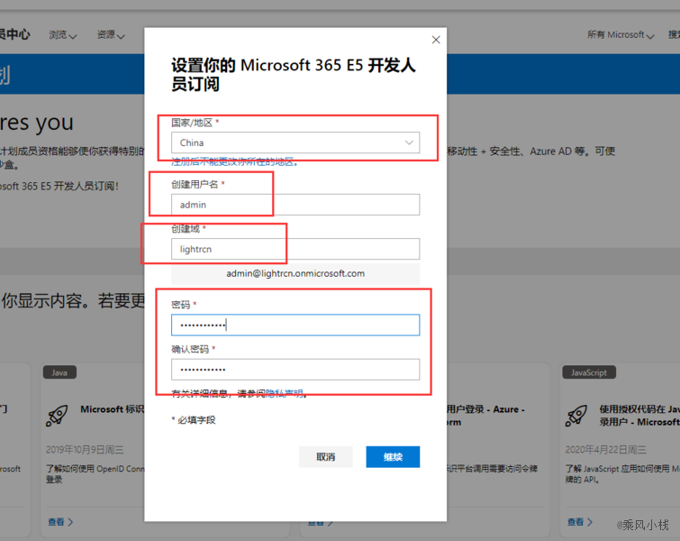Click the 2020年4月22日周三 date text
This screenshot has width=680, height=541.
click(x=606, y=450)
